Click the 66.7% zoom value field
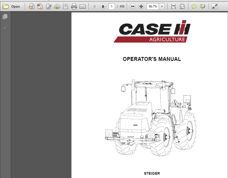 (153, 6)
